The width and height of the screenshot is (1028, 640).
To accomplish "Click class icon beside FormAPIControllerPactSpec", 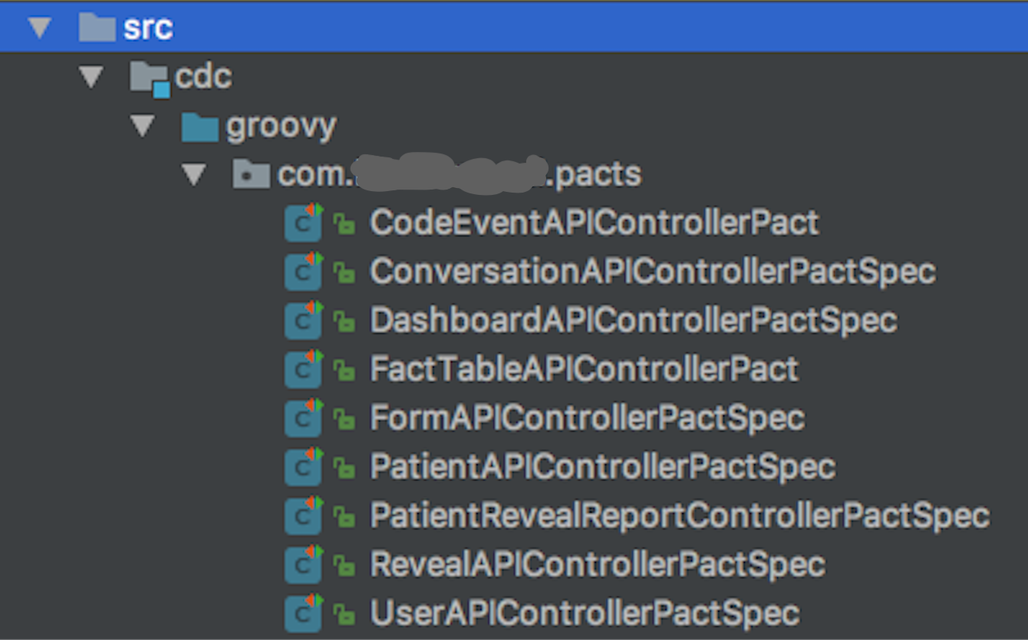I will point(304,418).
